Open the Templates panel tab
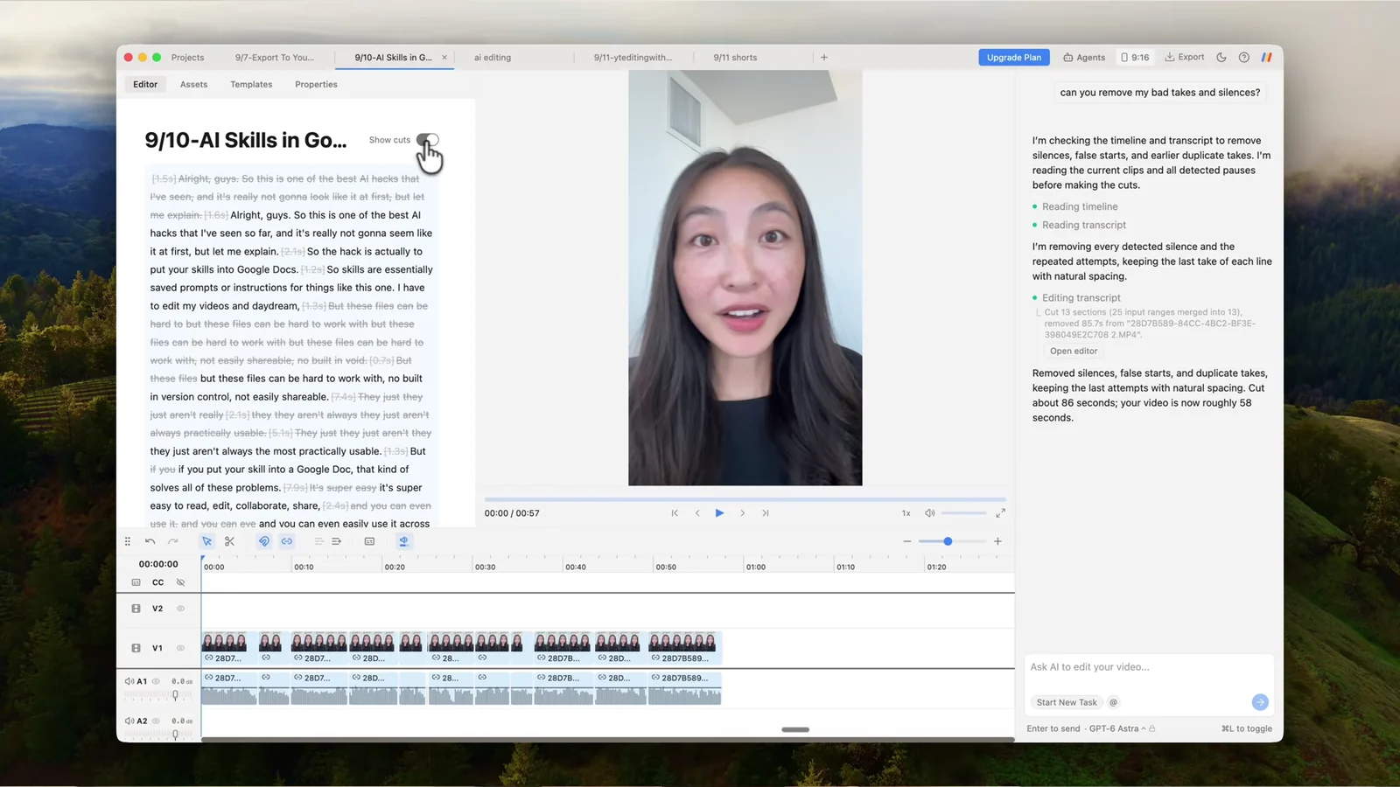The width and height of the screenshot is (1400, 787). coord(251,85)
